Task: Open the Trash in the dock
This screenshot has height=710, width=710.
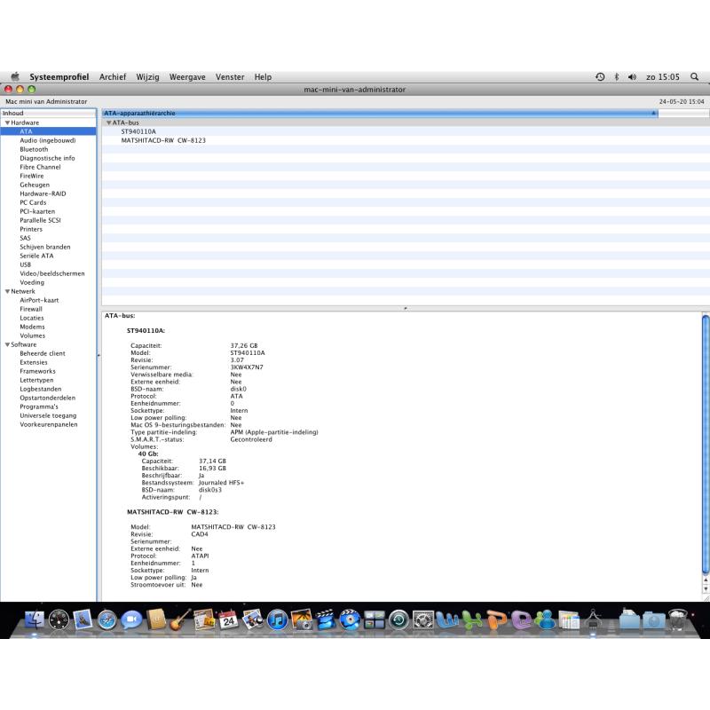Action: coord(677,619)
